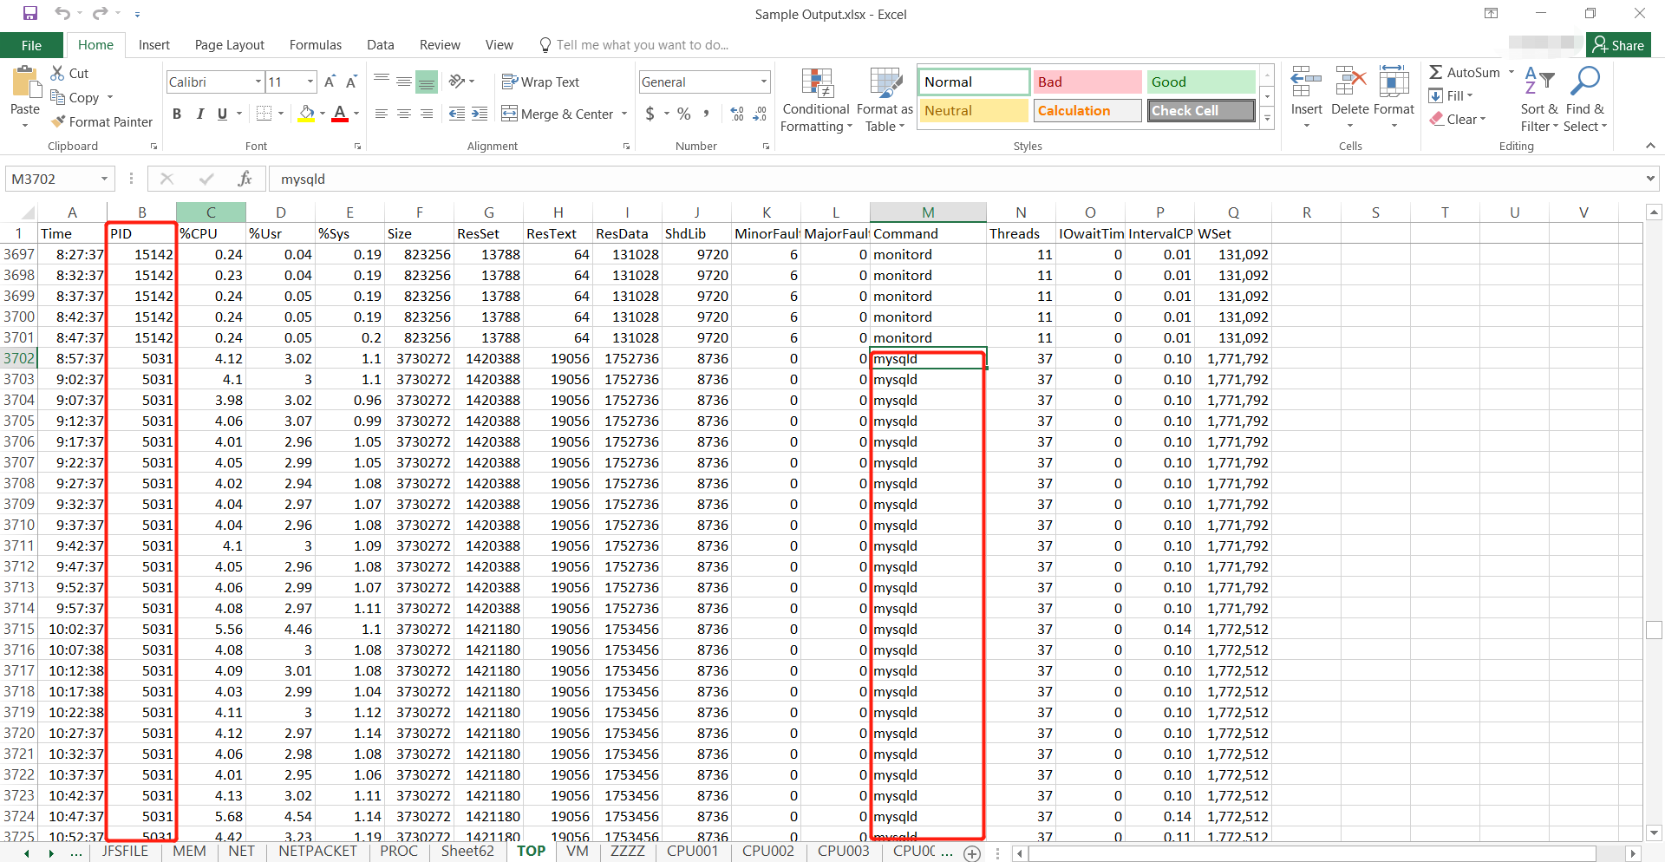
Task: Expand the General number format dropdown
Action: [763, 82]
